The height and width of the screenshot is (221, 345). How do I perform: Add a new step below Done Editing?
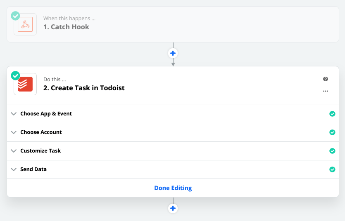[x=173, y=208]
